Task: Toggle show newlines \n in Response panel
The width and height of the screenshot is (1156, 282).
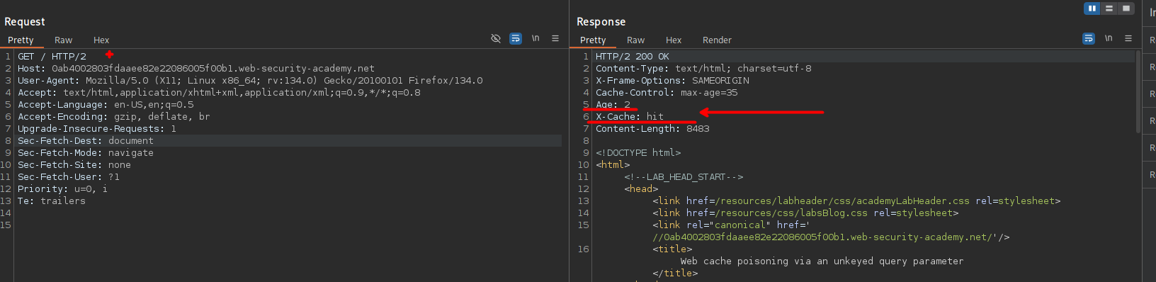Action: tap(1109, 38)
